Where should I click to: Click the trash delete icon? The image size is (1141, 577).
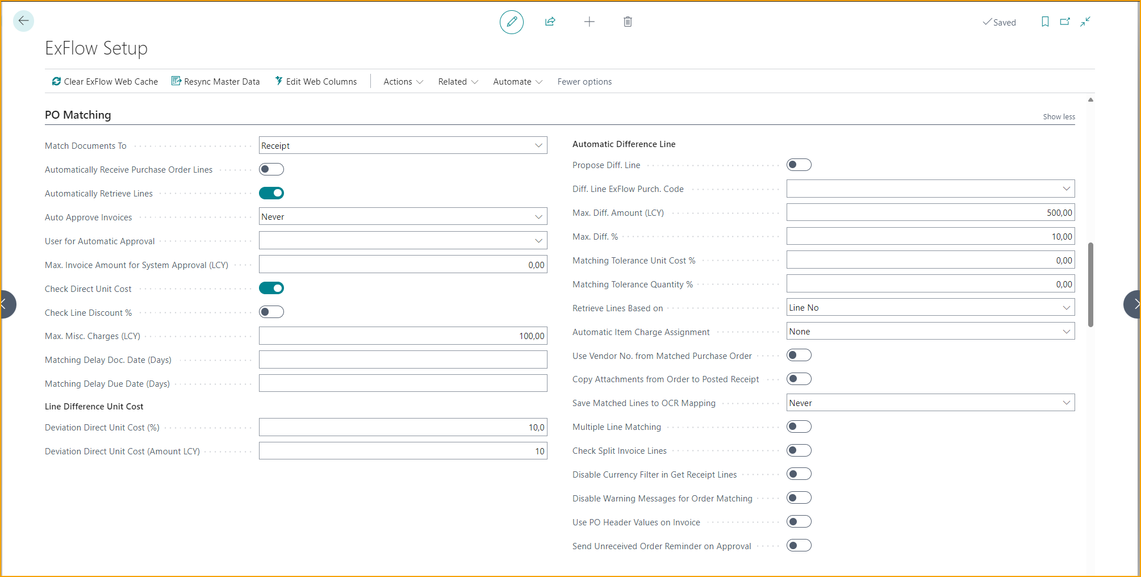pos(628,22)
